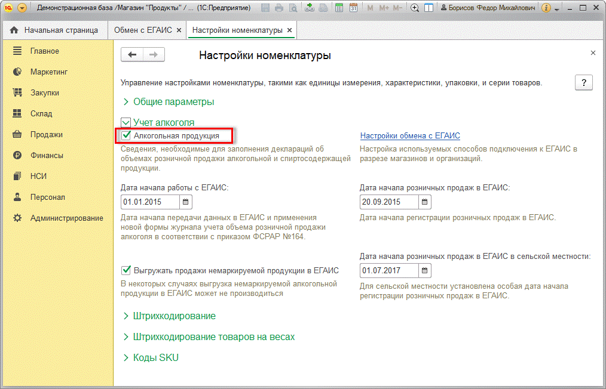Viewport: 606px width, 389px height.
Task: Click the M+ memory button
Action: [384, 8]
